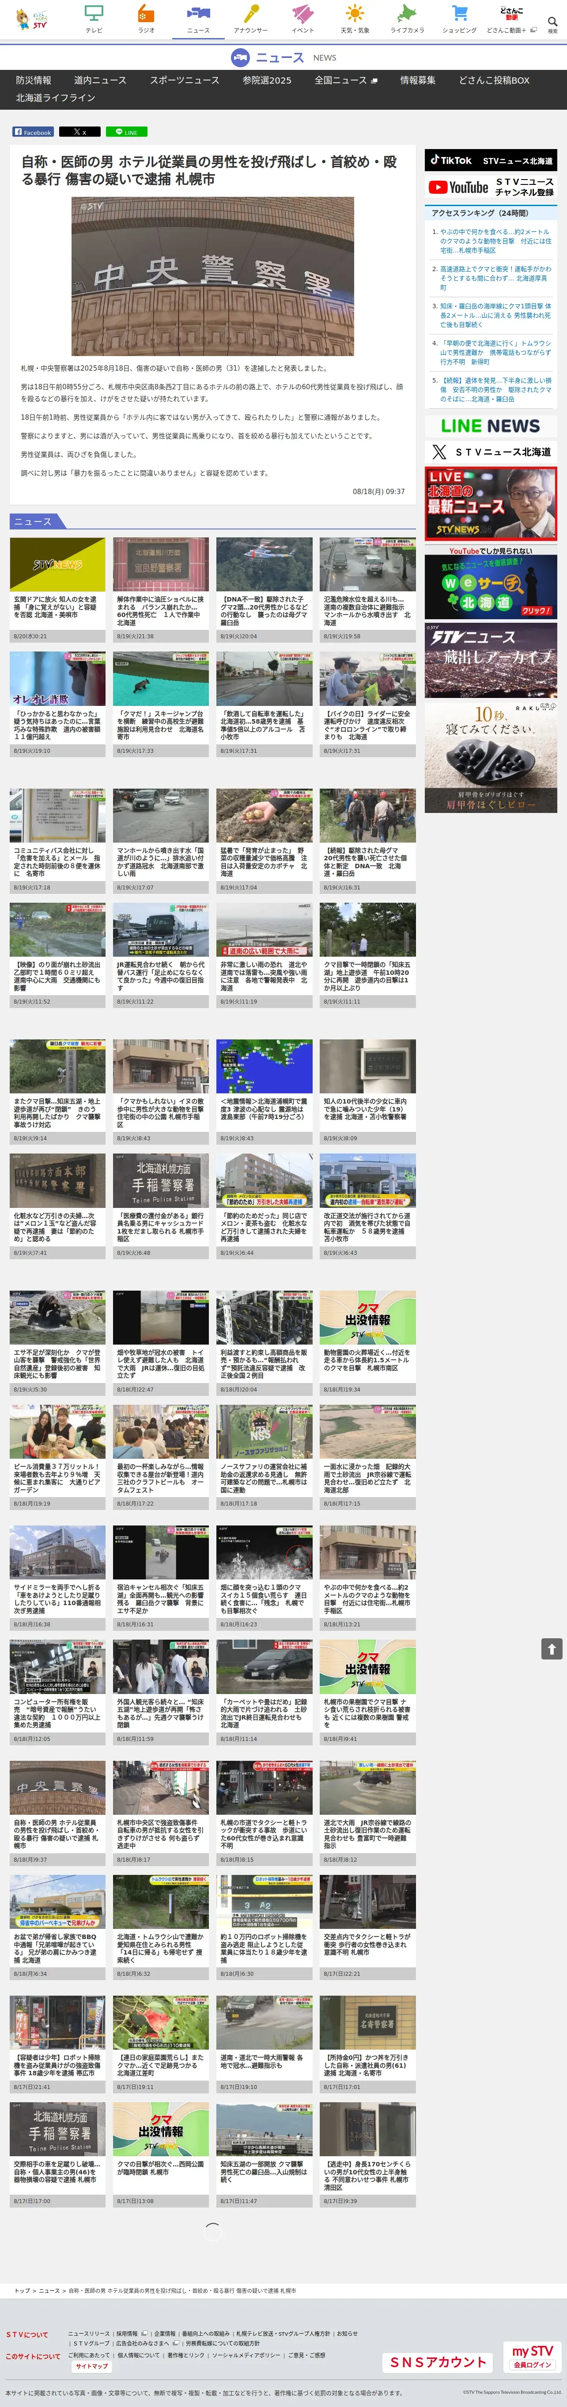Open the LIVE 北海道の最新ニュース banner

pos(491,505)
